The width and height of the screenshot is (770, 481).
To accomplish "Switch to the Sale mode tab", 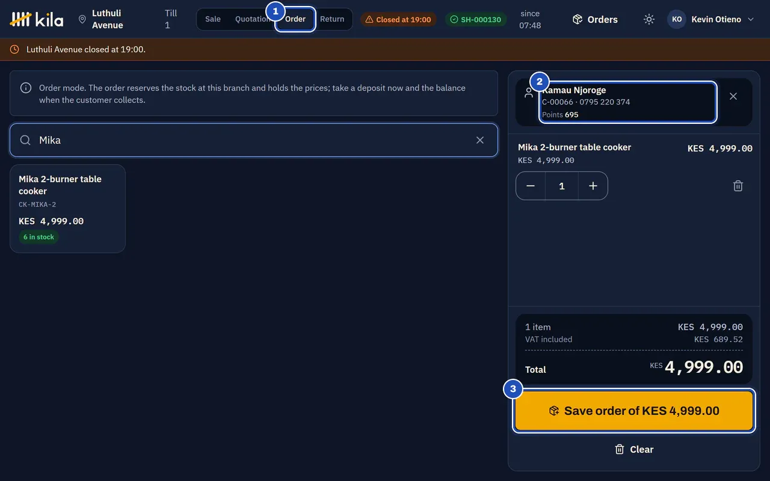I will (213, 19).
